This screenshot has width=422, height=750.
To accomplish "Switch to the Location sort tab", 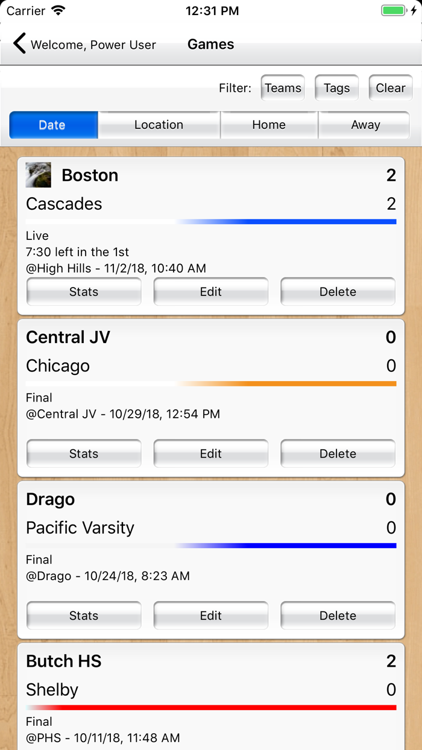I will [x=159, y=125].
